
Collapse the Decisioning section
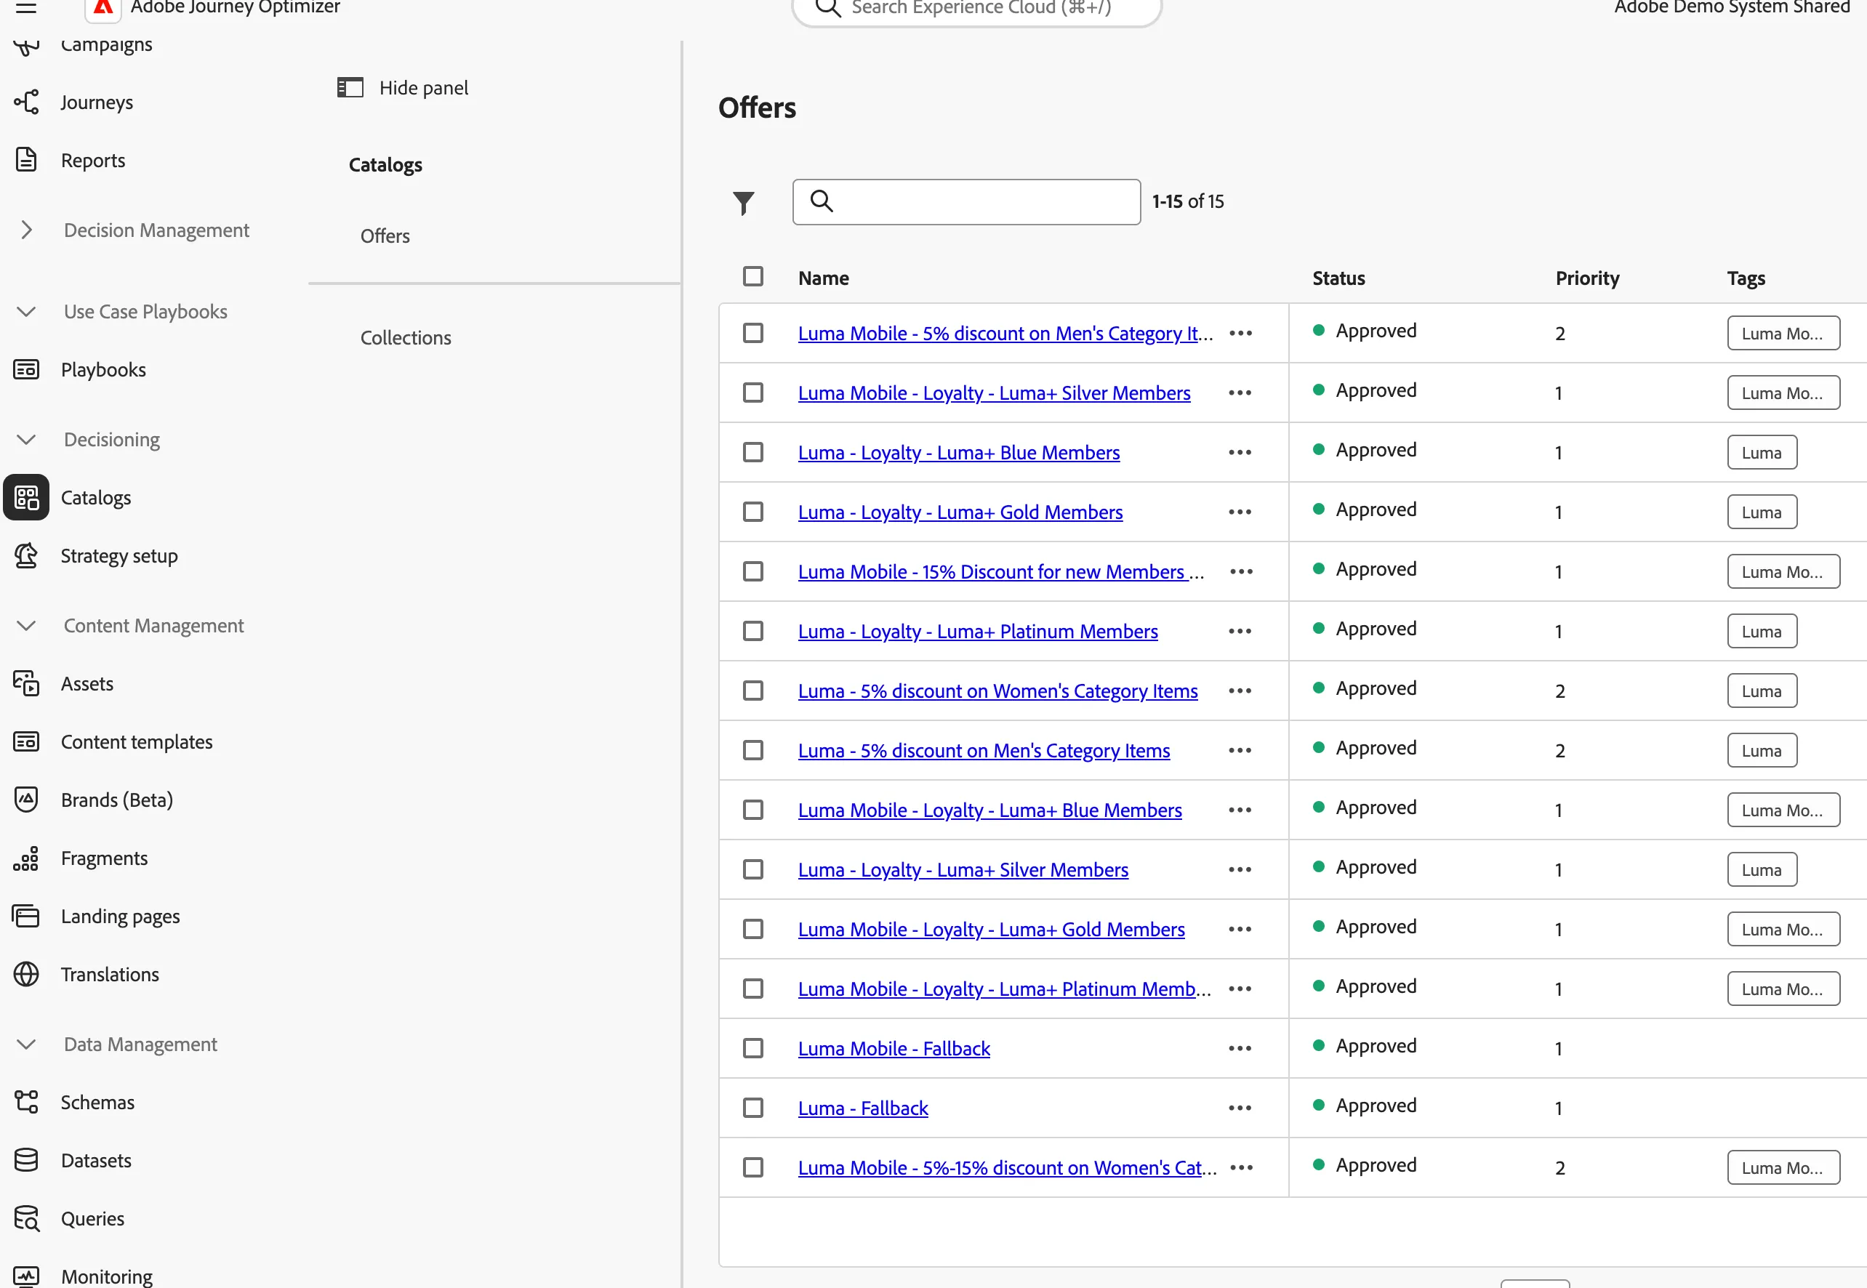(26, 439)
